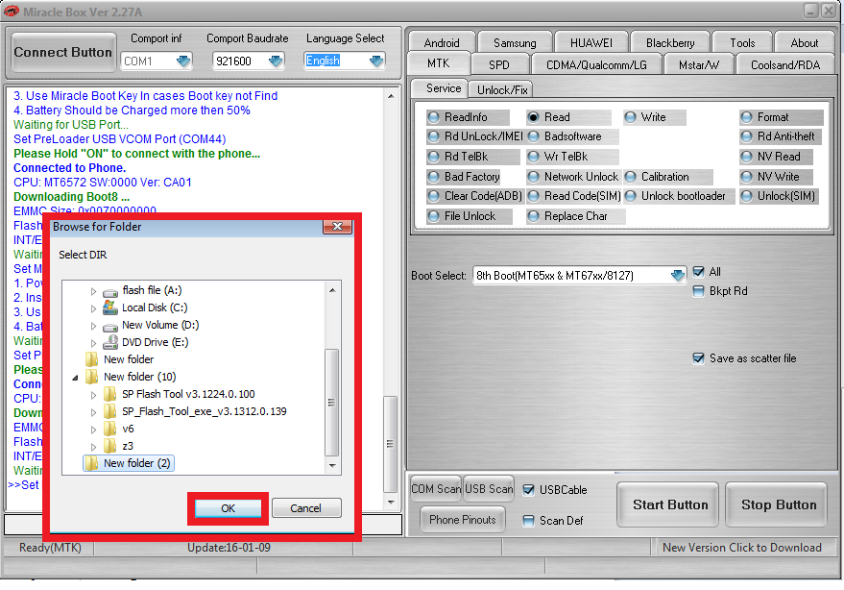Enable the Bkpt Rd checkbox
This screenshot has height=590, width=844.
(x=698, y=291)
